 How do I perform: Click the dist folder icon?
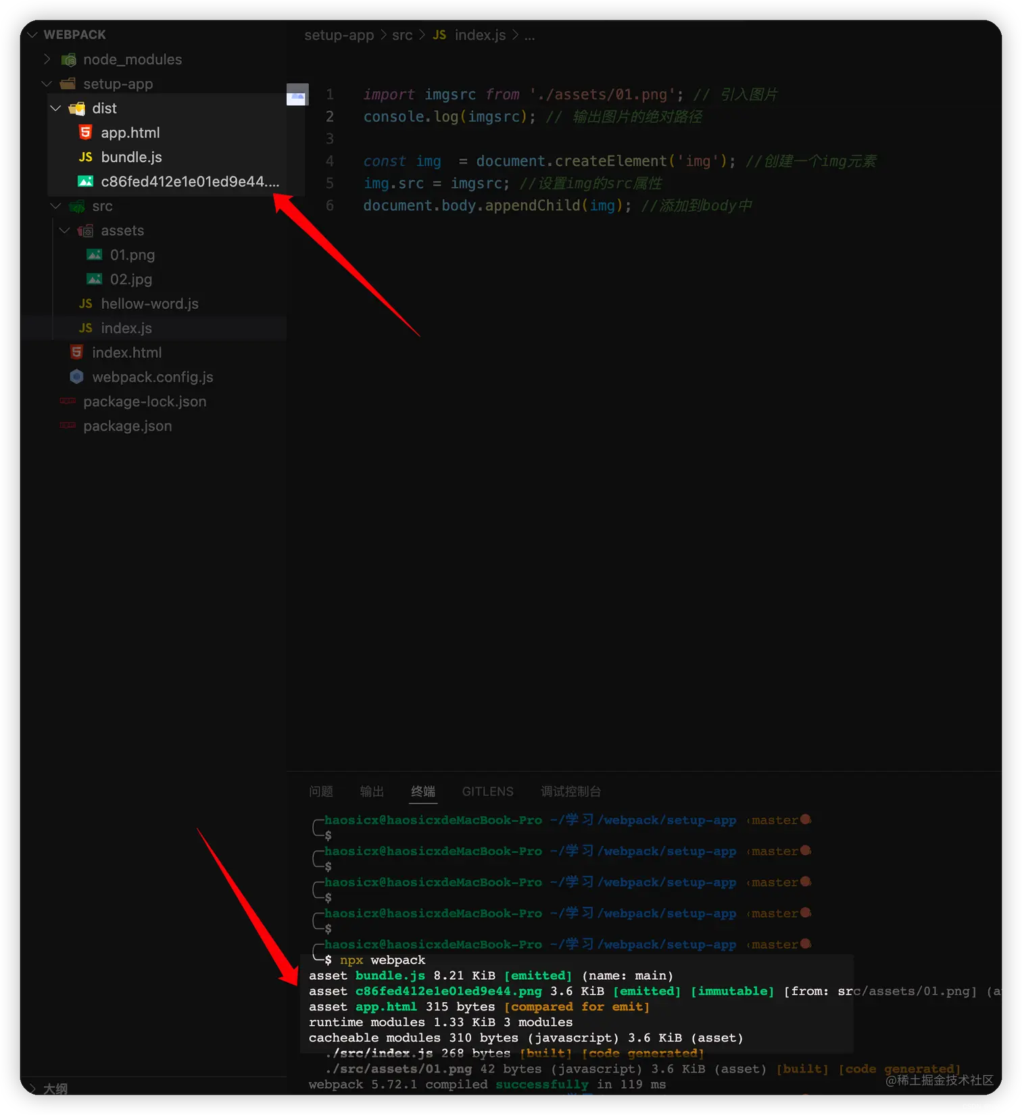click(x=77, y=108)
